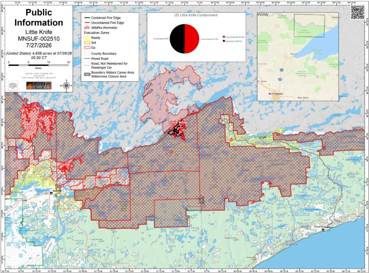This screenshot has height=273, width=369.
Task: Click the Contained Fire Edge black line symbol
Action: (x=87, y=18)
